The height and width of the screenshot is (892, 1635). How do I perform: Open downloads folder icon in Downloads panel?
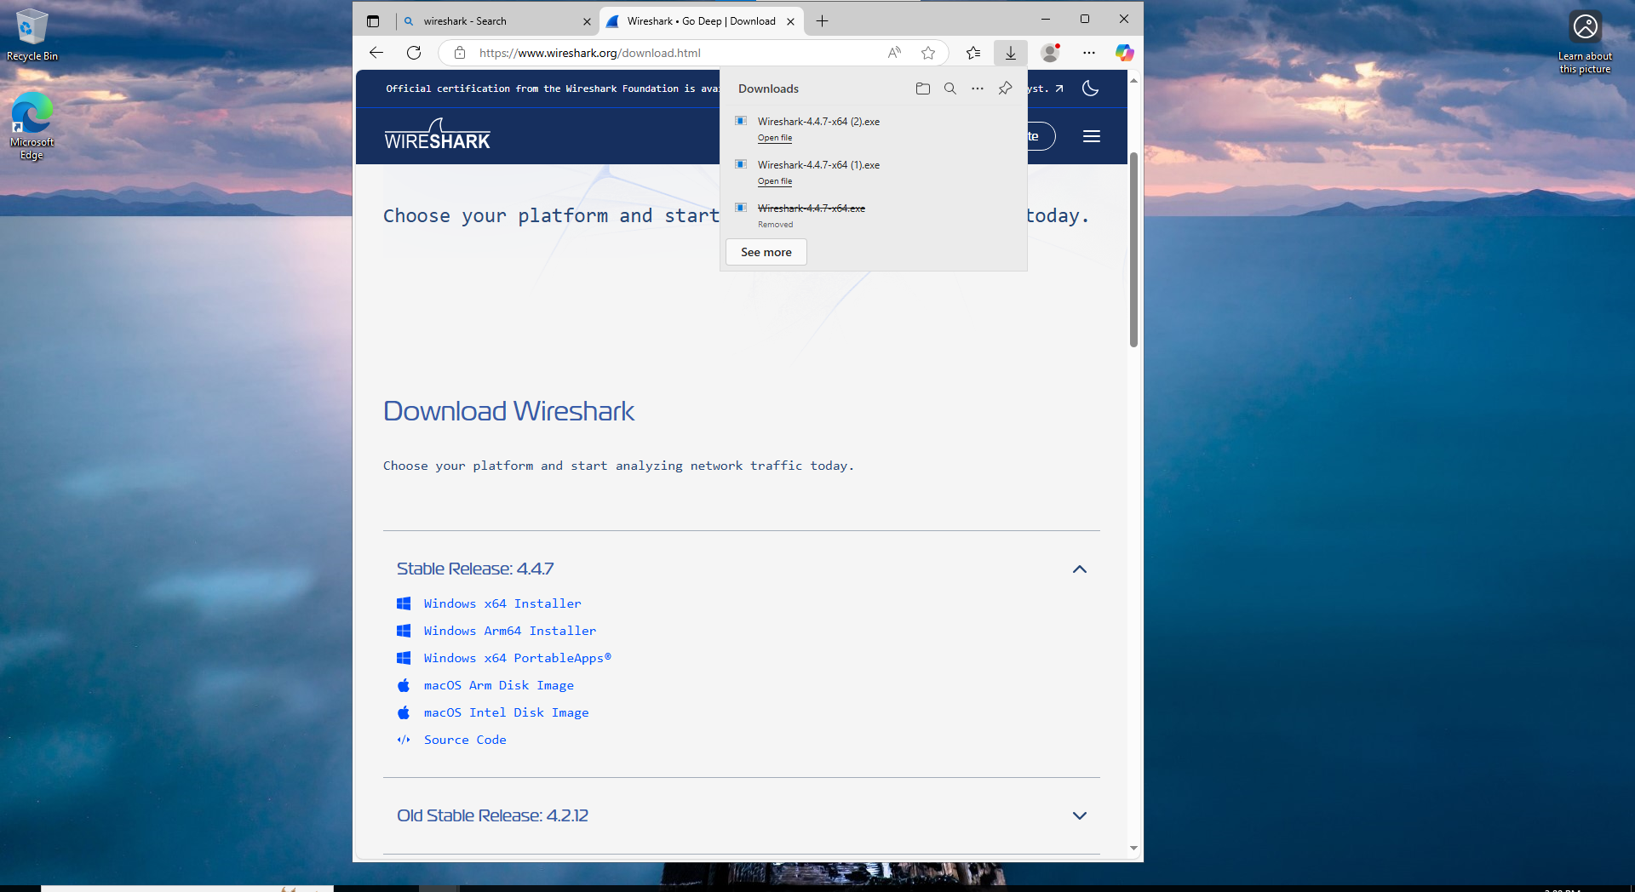[x=923, y=89]
